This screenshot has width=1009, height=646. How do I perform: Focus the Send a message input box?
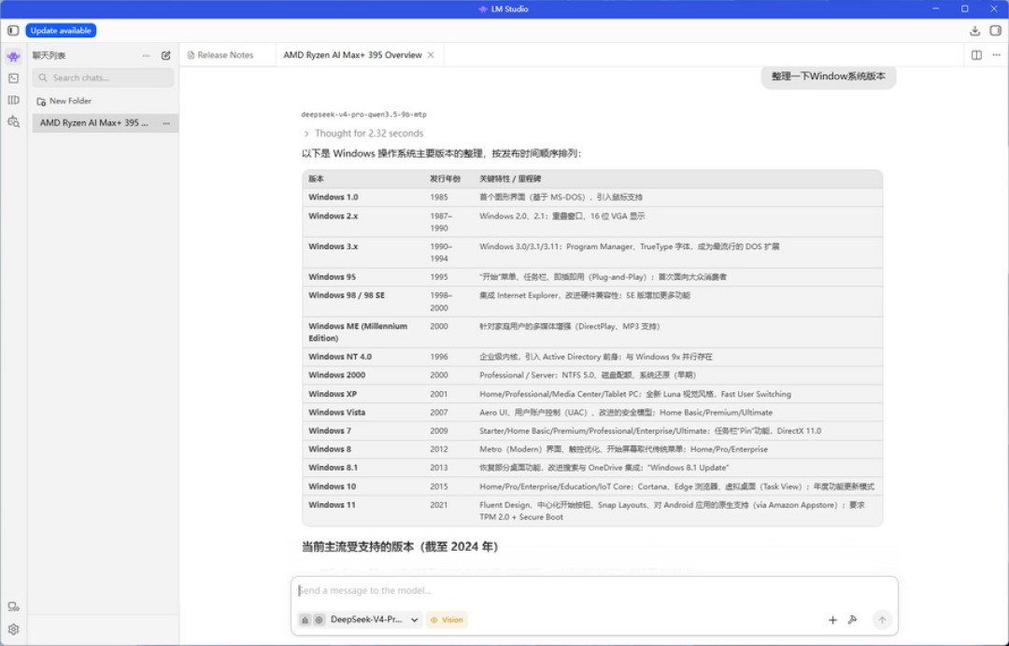(594, 591)
